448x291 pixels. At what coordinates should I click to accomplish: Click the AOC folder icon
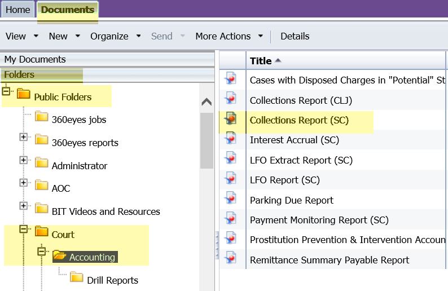(x=42, y=185)
